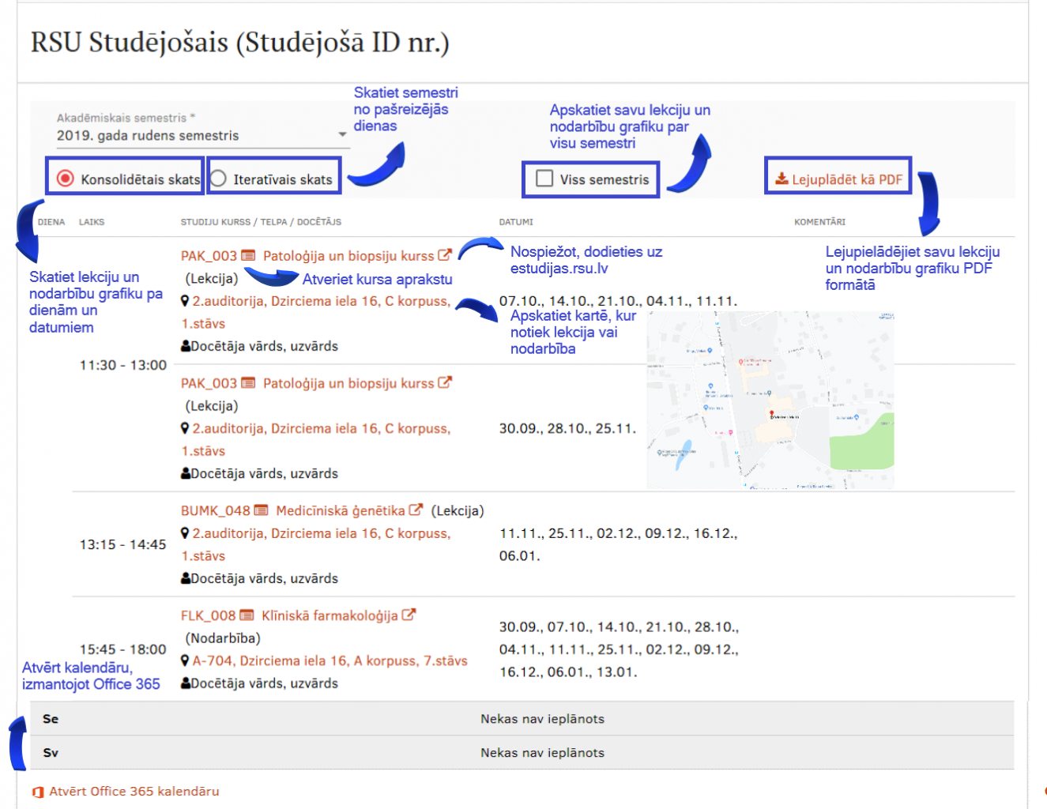Click the red marker on the map

click(x=773, y=413)
